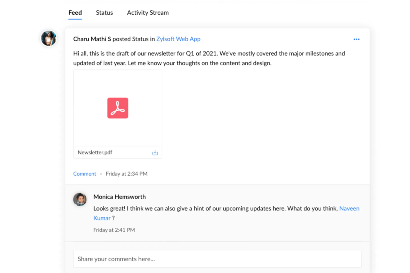Click Monica Hemsworth's avatar
The image size is (410, 273).
tap(80, 199)
